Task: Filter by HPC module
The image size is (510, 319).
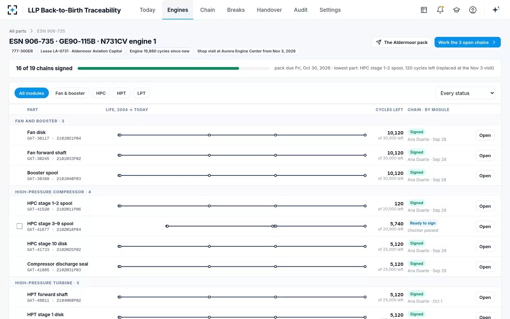Action: coord(101,93)
